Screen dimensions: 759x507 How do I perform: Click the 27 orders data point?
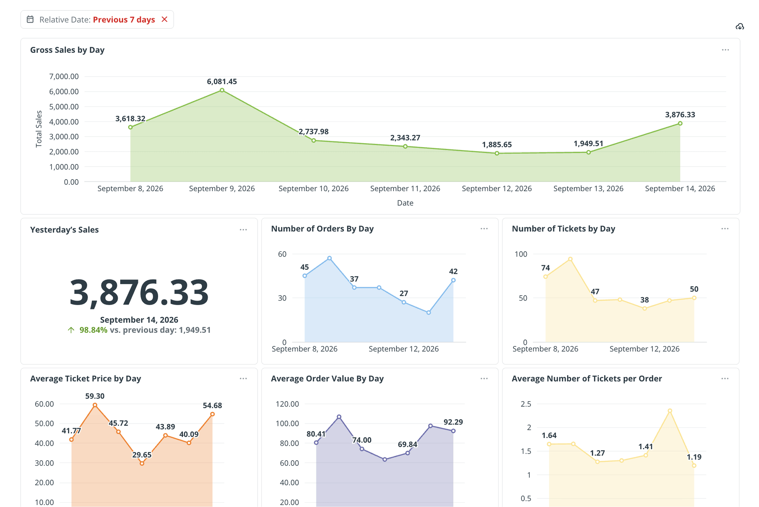404,302
